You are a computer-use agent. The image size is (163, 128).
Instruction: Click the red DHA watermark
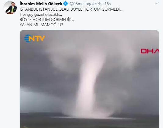[150, 51]
